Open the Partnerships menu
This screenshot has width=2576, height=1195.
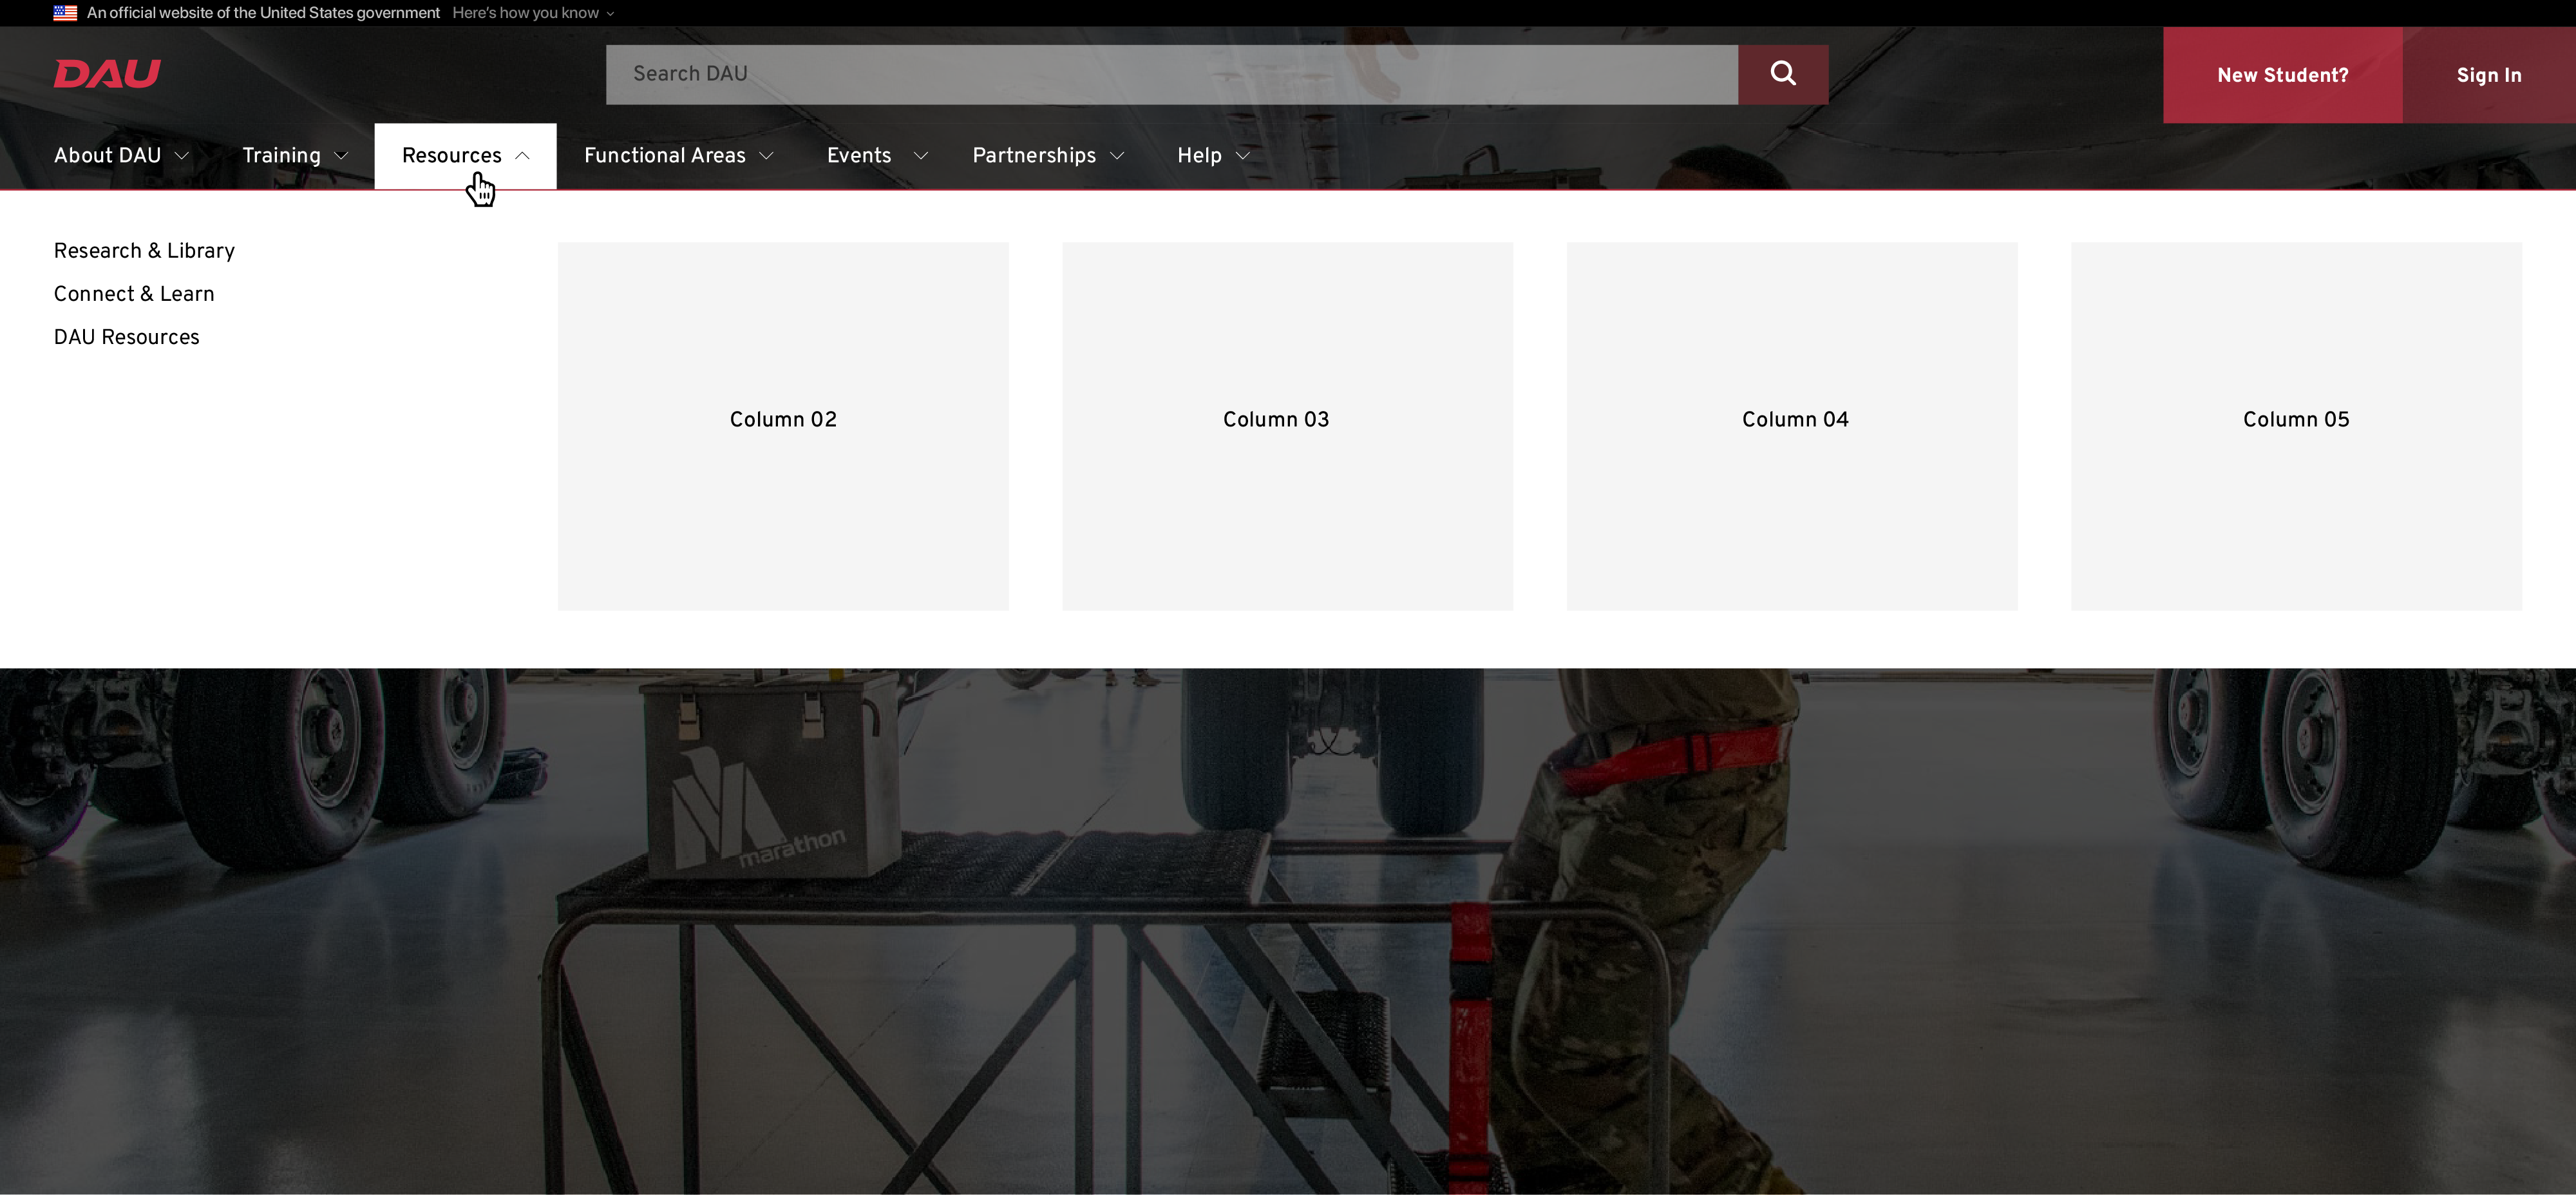pyautogui.click(x=1034, y=155)
